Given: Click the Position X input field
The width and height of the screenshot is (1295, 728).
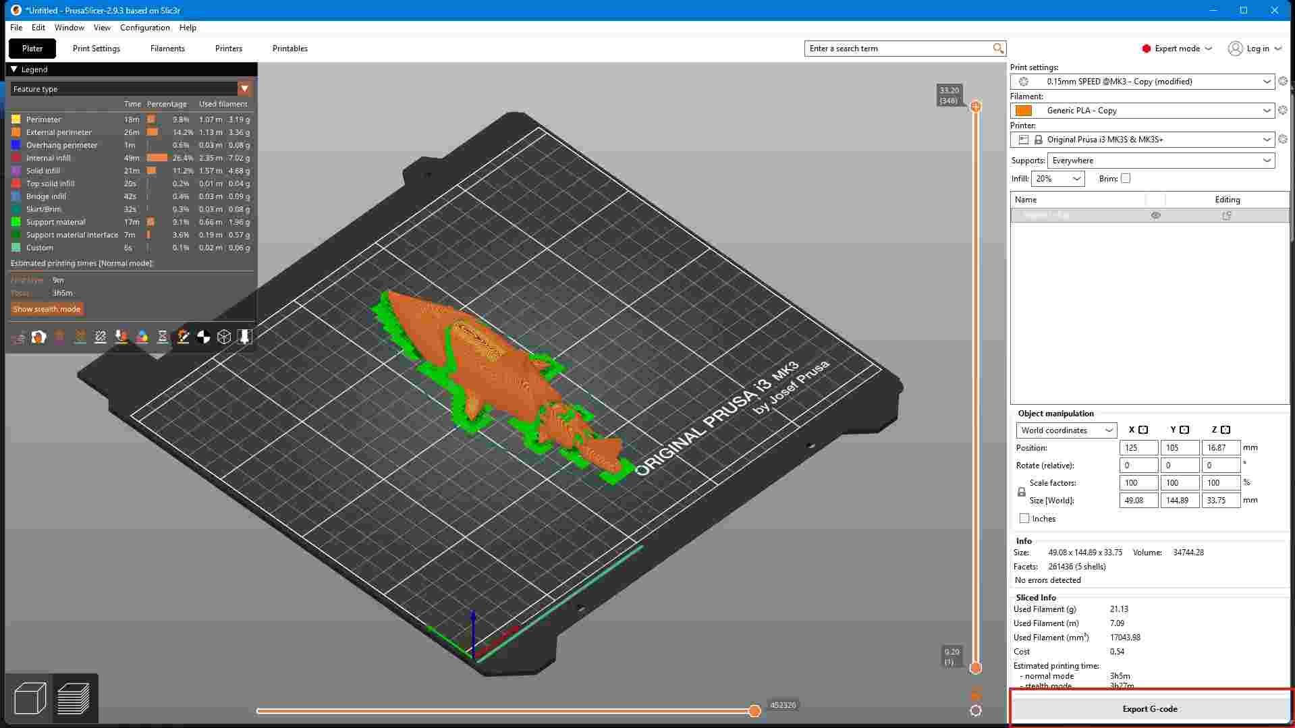Looking at the screenshot, I should (1138, 448).
